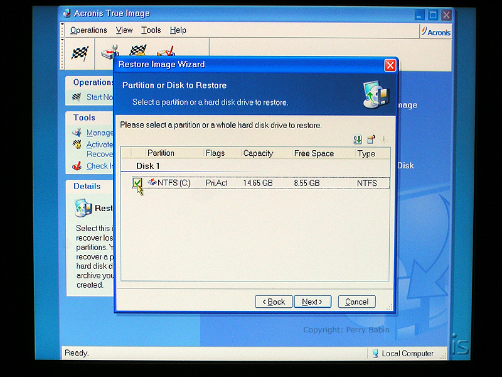The width and height of the screenshot is (502, 377).
Task: Click the 8.55 GB free space value
Action: tap(307, 183)
